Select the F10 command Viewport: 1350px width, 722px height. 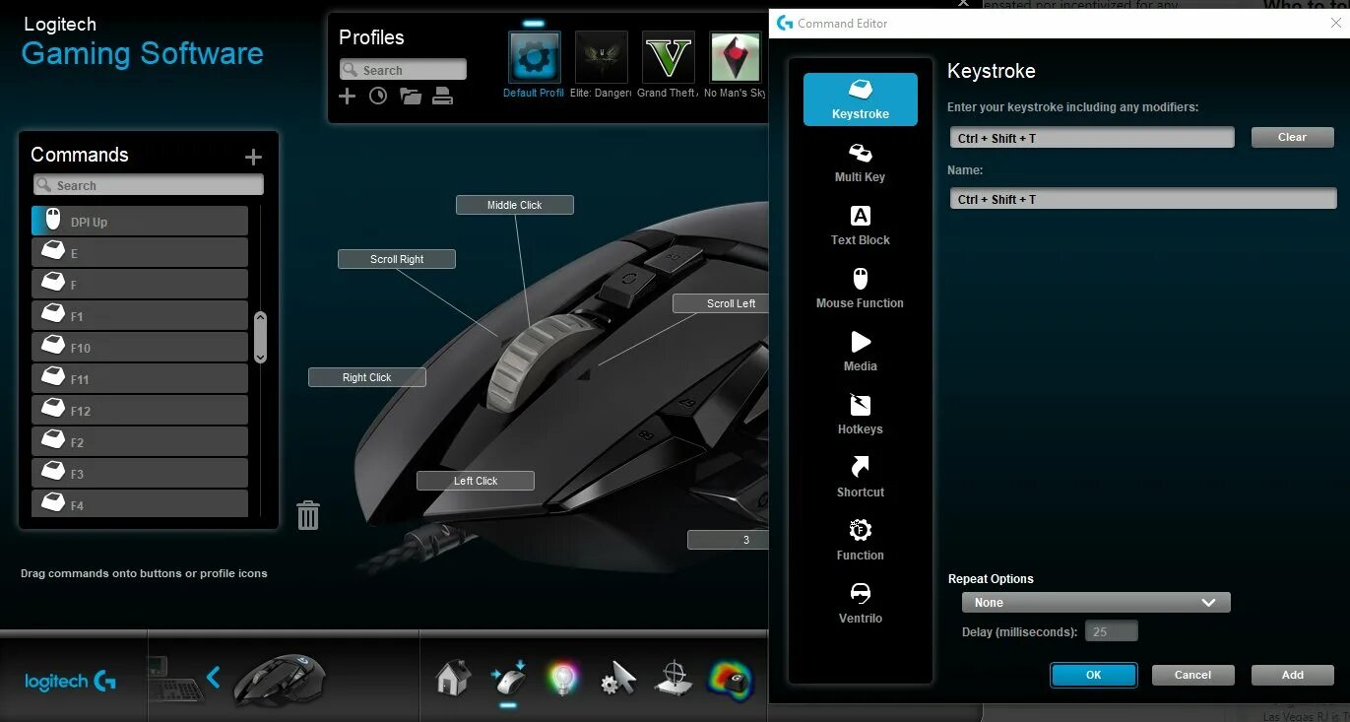(x=140, y=347)
